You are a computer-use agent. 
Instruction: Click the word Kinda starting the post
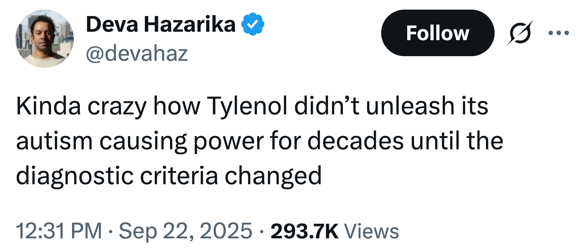coord(48,106)
